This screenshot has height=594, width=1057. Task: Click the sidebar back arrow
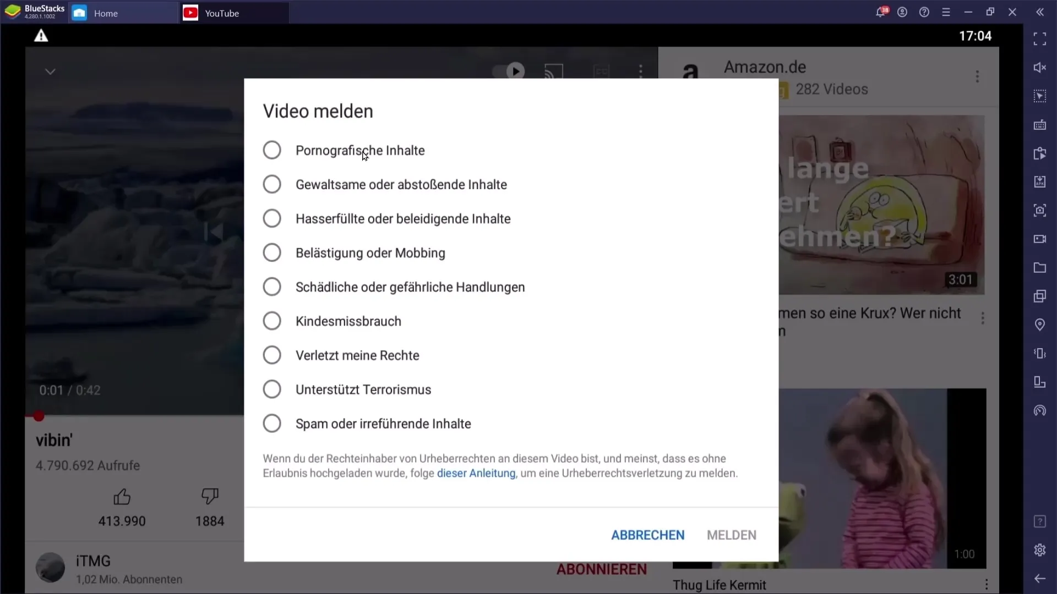pos(1040,579)
